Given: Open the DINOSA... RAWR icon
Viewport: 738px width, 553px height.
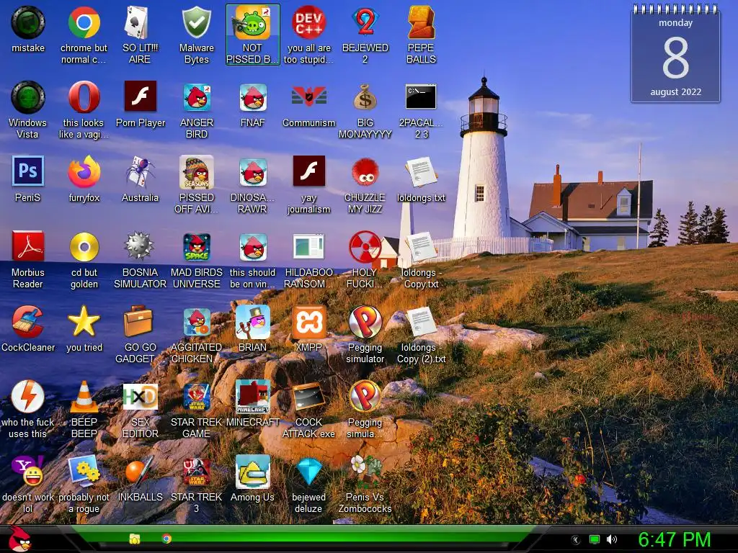Looking at the screenshot, I should [253, 172].
